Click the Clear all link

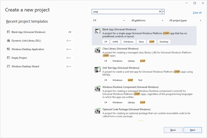coord(197,12)
